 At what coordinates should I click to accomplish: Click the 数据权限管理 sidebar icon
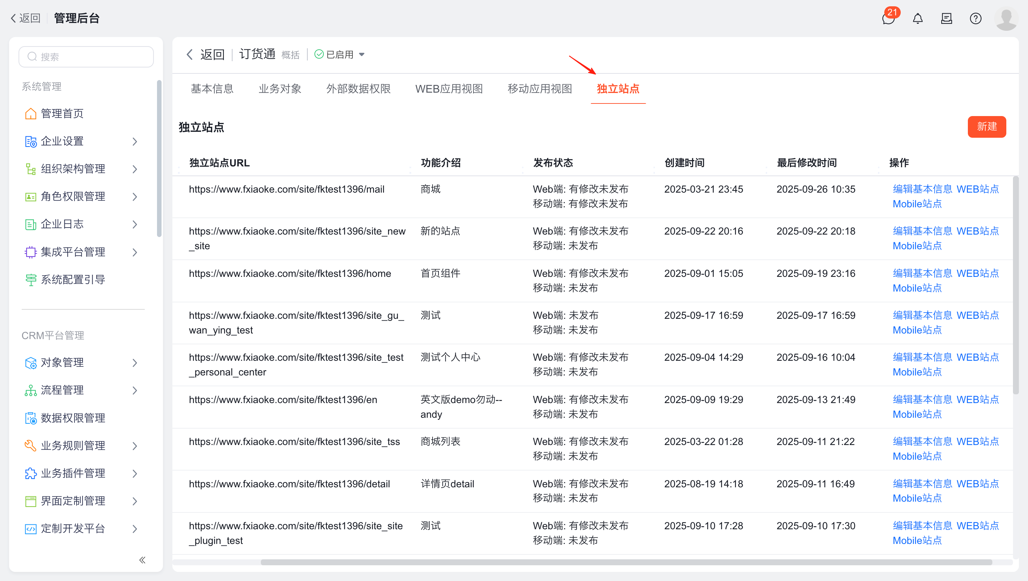click(31, 418)
